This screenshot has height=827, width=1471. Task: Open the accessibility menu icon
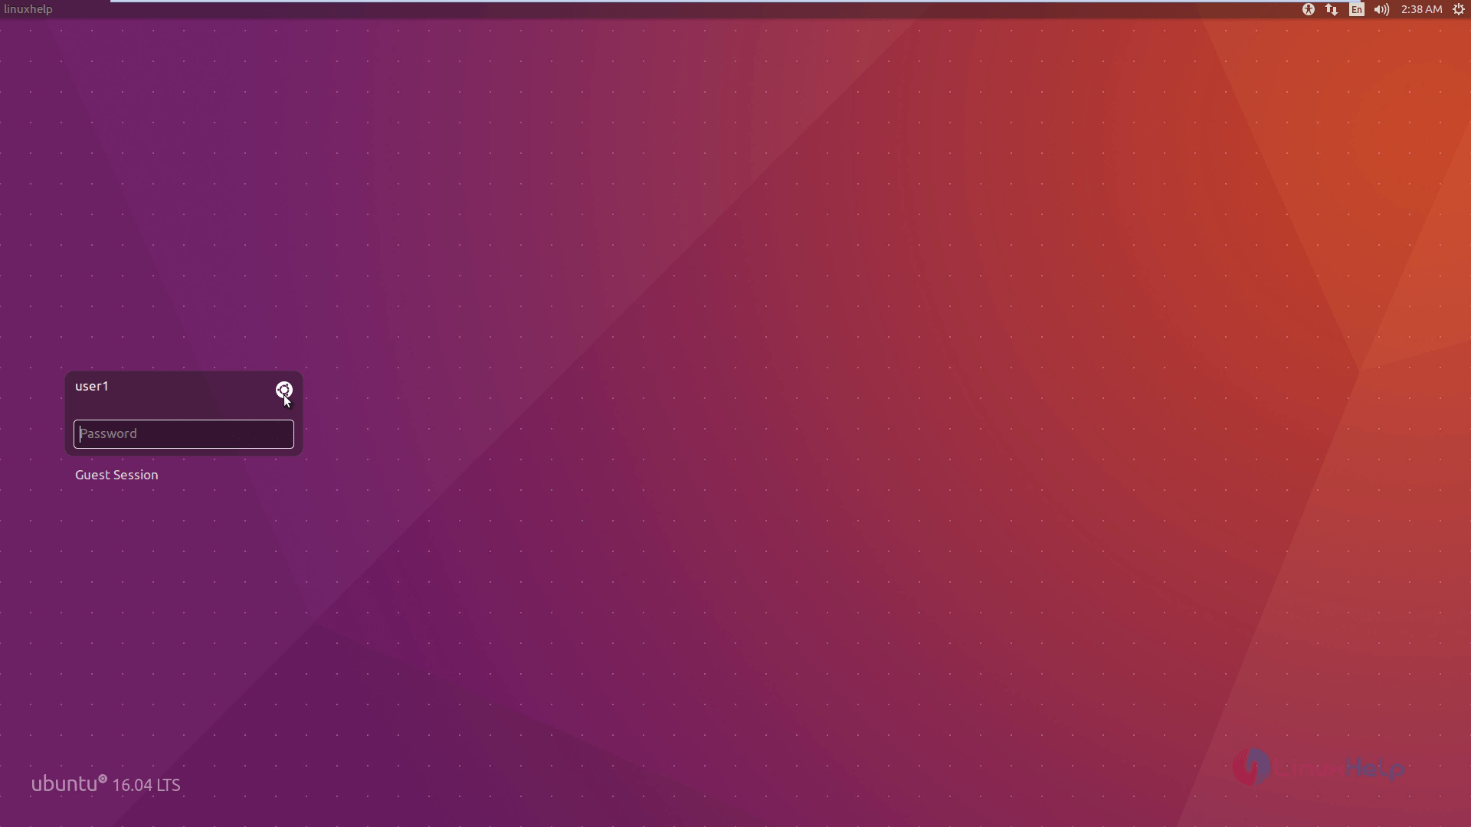click(x=1308, y=9)
